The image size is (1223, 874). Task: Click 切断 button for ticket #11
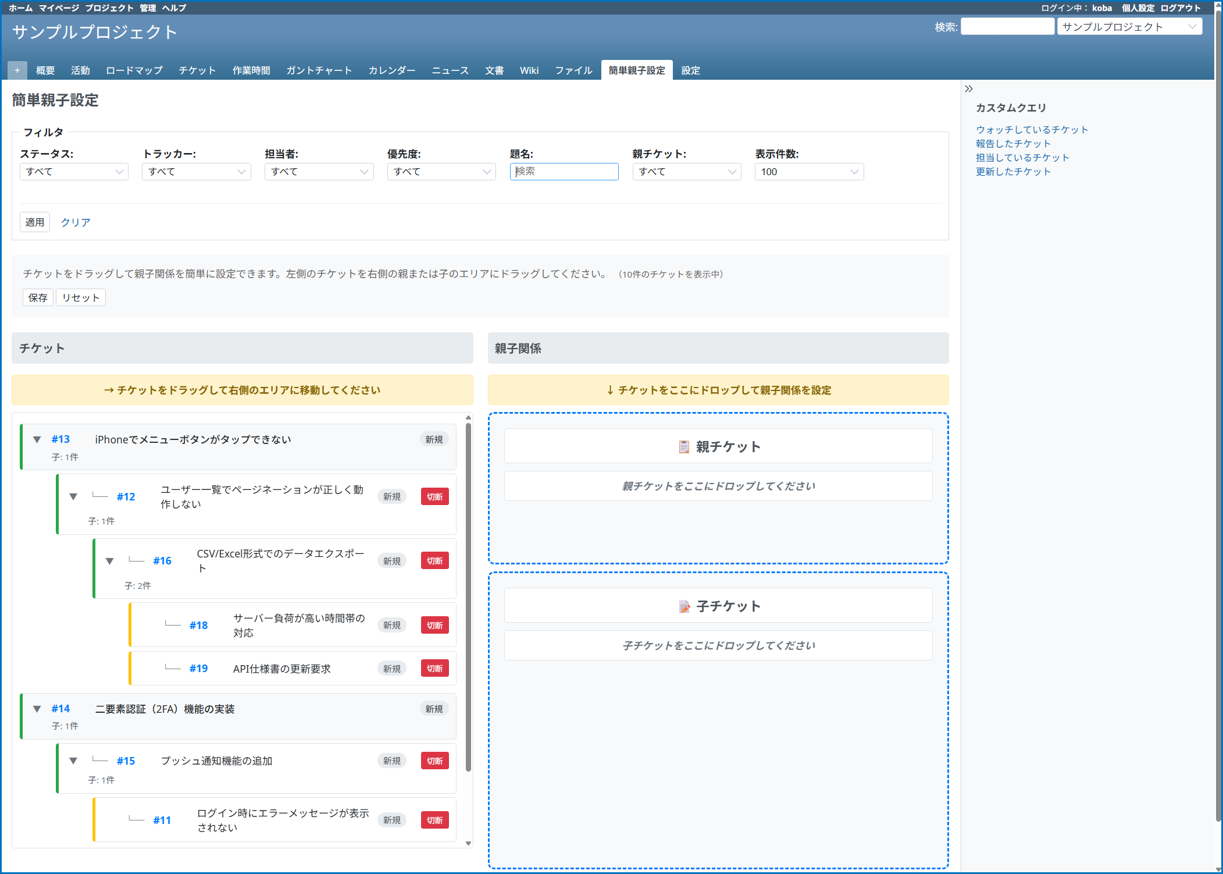[434, 820]
